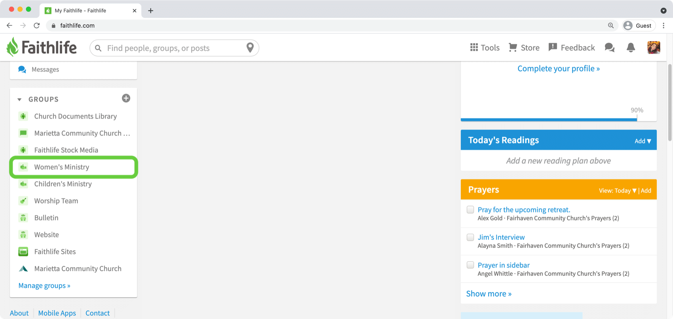This screenshot has height=319, width=673.
Task: Reload the page
Action: 36,25
